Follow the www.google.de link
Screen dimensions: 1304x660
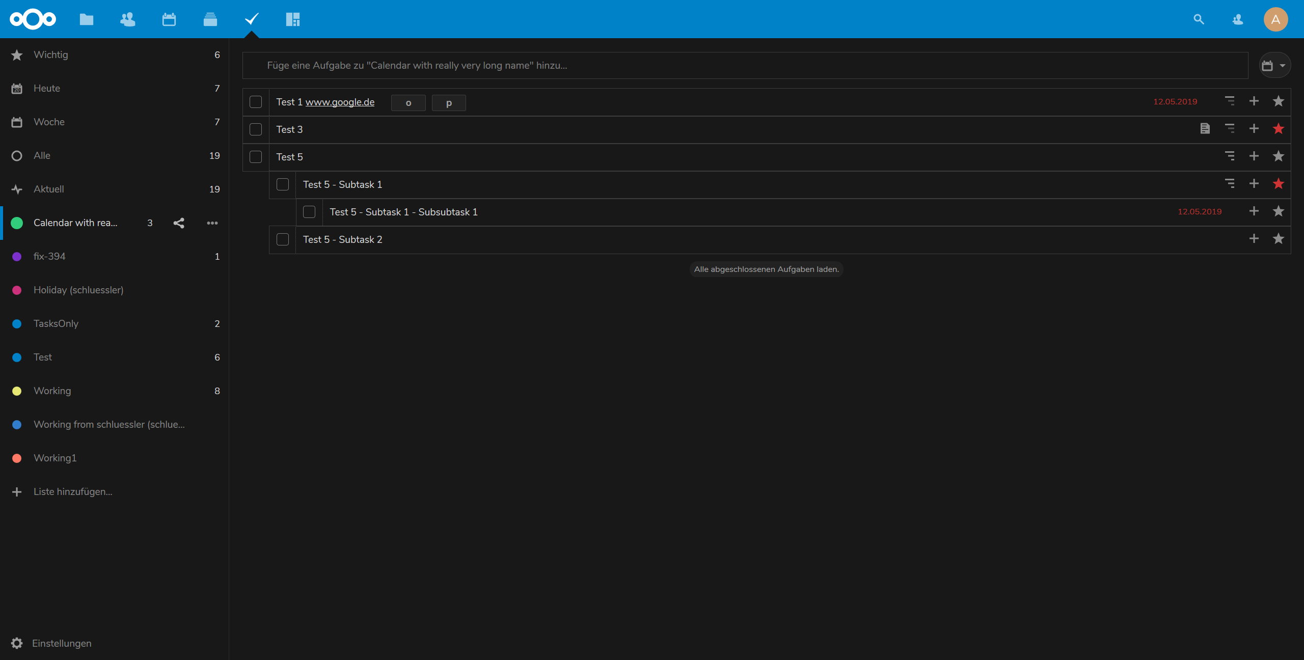click(x=340, y=102)
